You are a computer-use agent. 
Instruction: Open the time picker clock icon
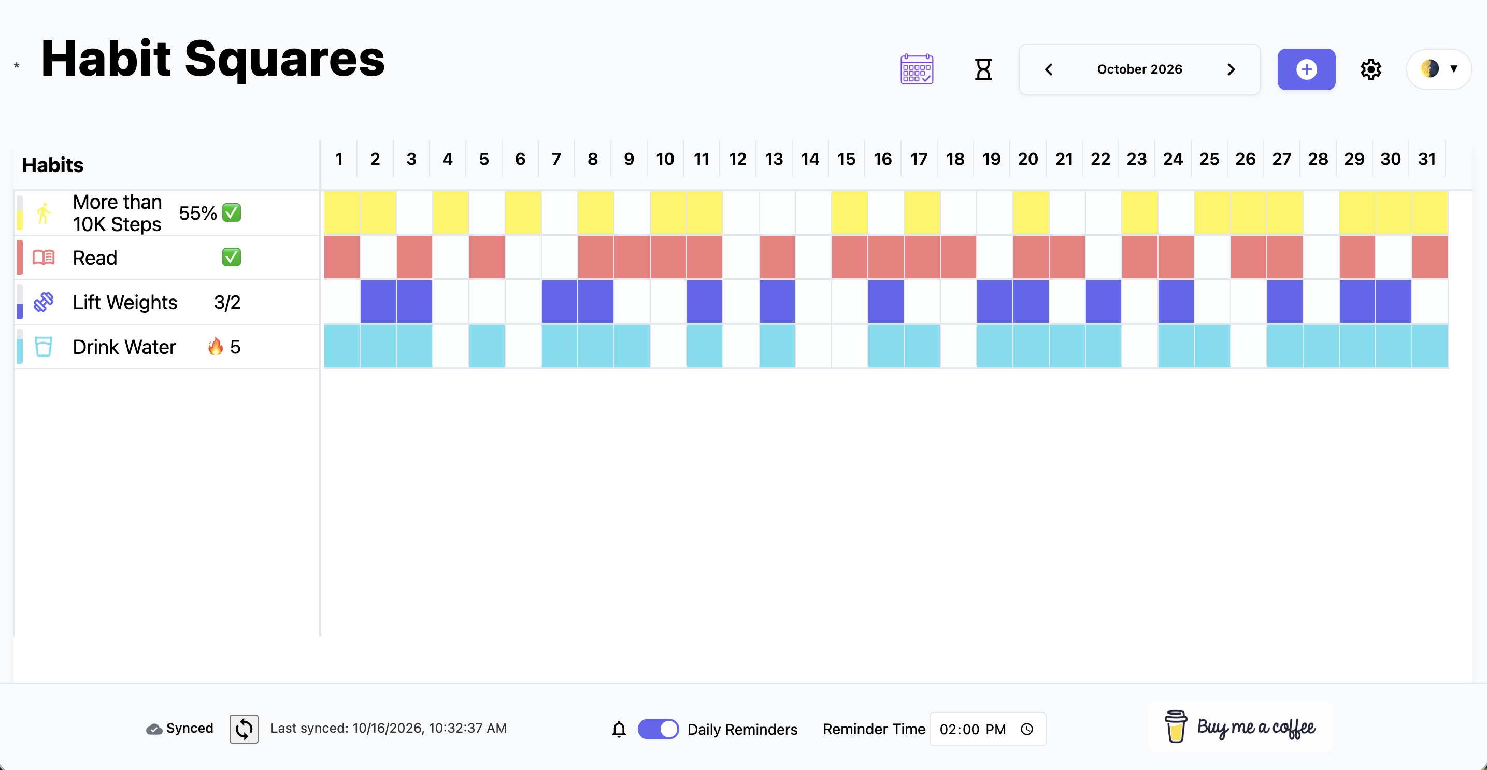1027,729
